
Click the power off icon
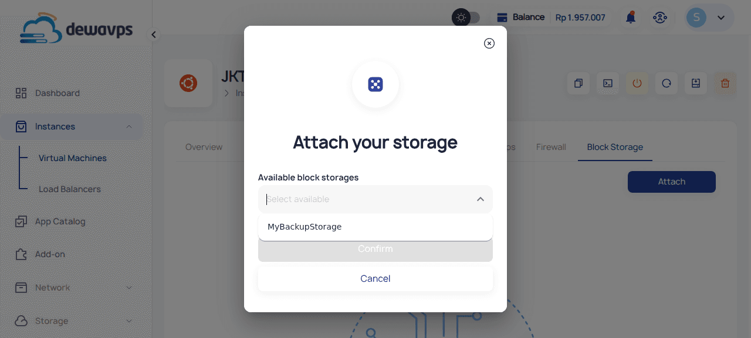(x=637, y=83)
